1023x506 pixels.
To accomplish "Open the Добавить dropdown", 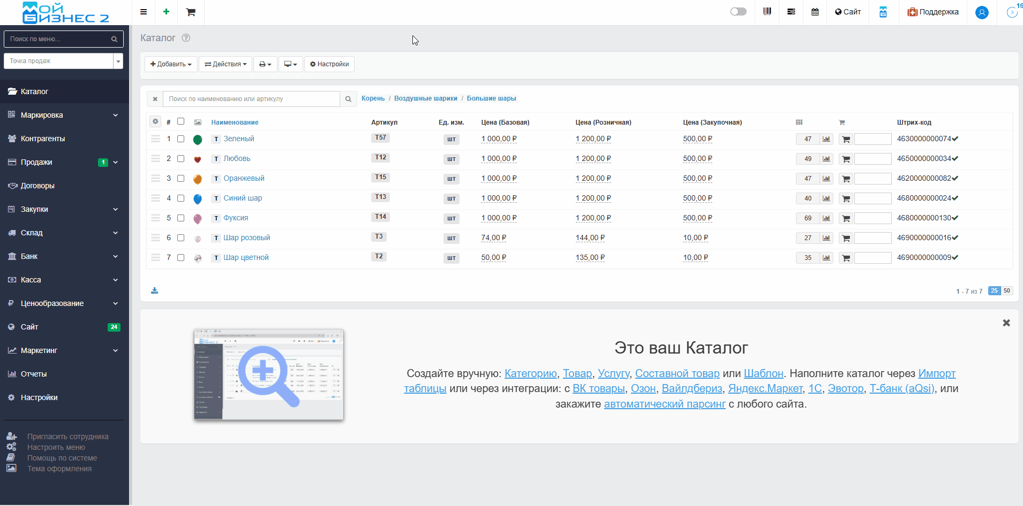I will tap(171, 64).
